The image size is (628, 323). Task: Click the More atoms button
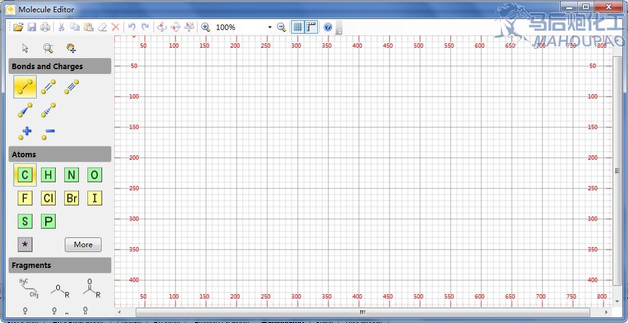pyautogui.click(x=83, y=245)
